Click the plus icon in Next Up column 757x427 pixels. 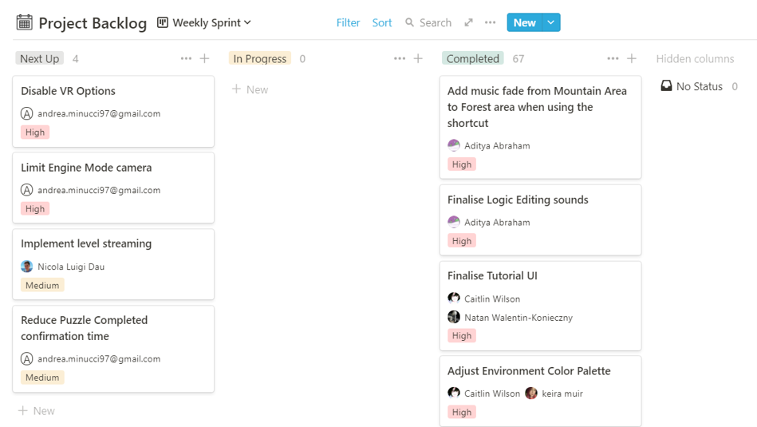point(205,58)
